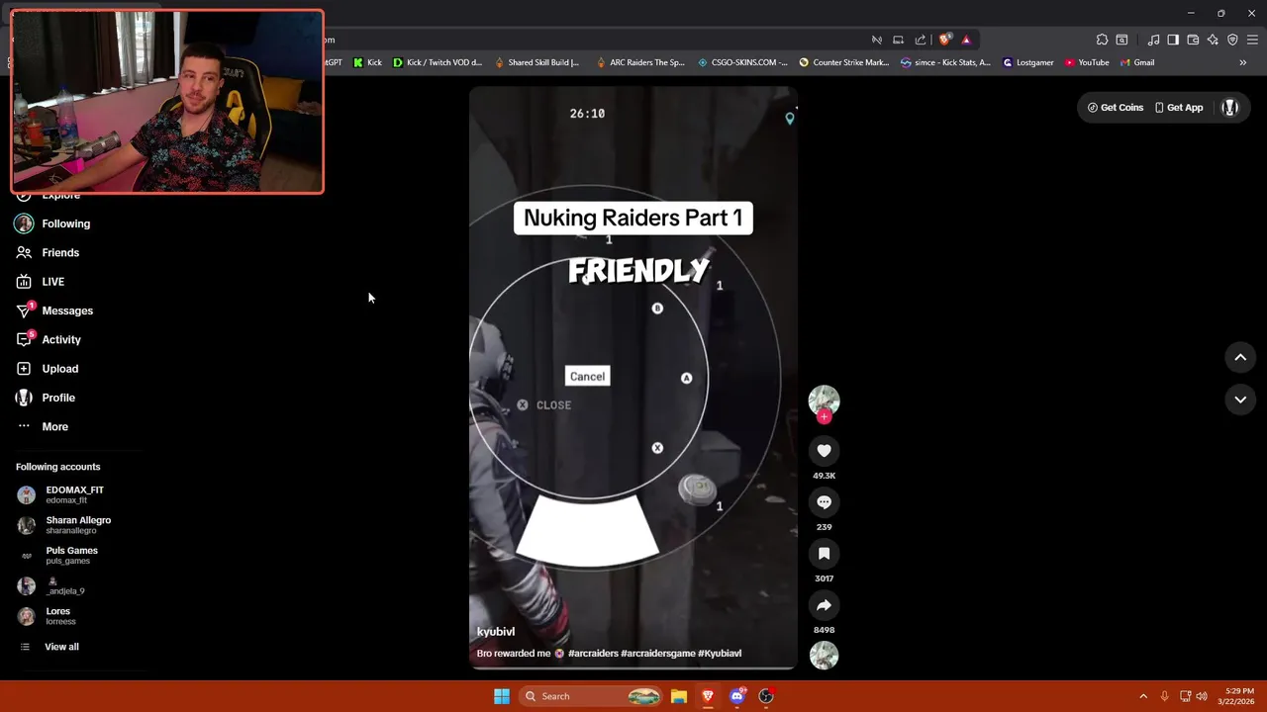Like the video with the heart icon

coord(824,451)
